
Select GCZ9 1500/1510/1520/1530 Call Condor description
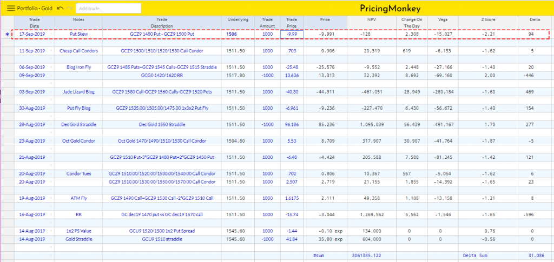coord(161,51)
